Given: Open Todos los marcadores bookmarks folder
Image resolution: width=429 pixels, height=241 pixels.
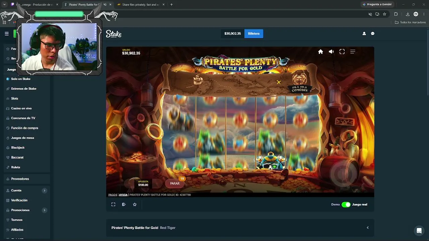Looking at the screenshot, I should [x=410, y=22].
